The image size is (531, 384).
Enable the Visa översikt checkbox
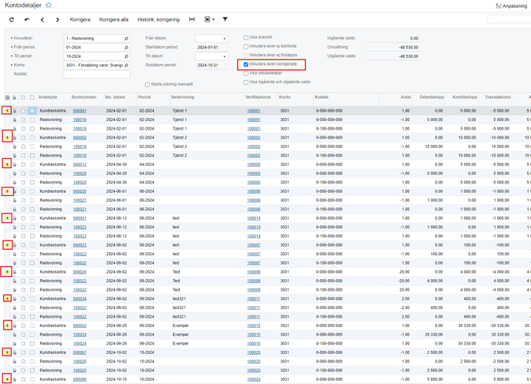246,38
